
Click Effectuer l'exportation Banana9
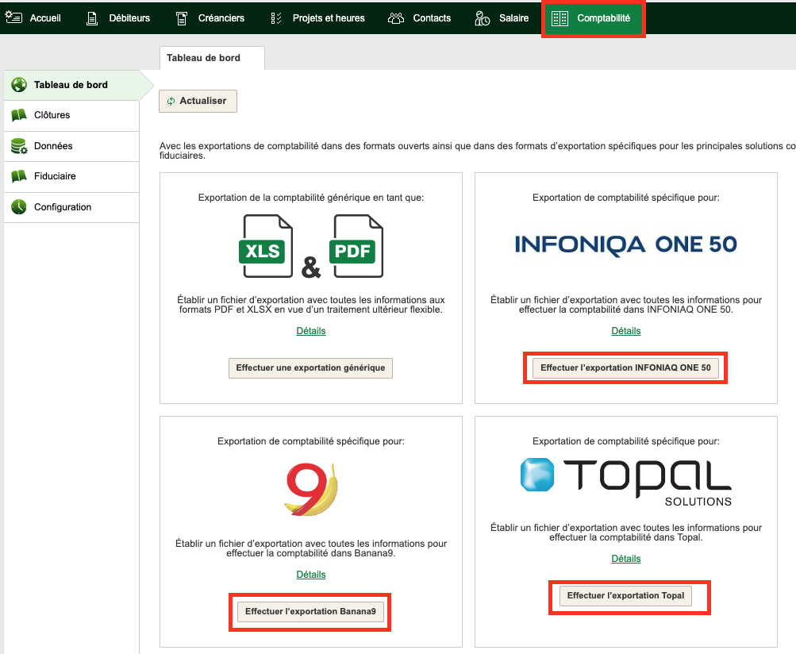click(310, 612)
